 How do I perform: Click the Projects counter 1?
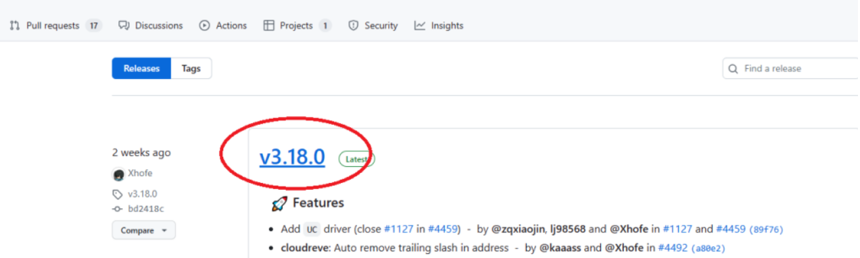coord(325,26)
